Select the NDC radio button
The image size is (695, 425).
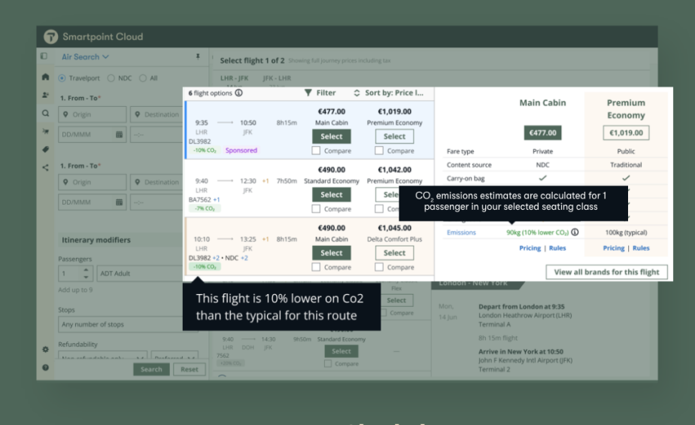111,78
